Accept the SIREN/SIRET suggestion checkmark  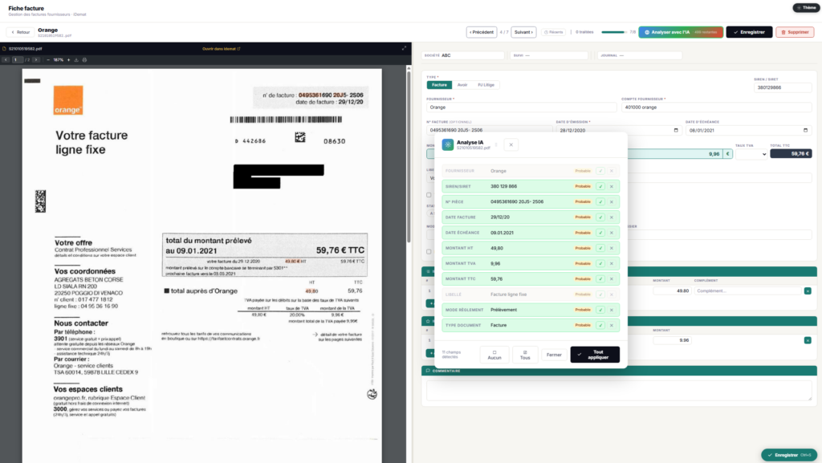point(600,186)
